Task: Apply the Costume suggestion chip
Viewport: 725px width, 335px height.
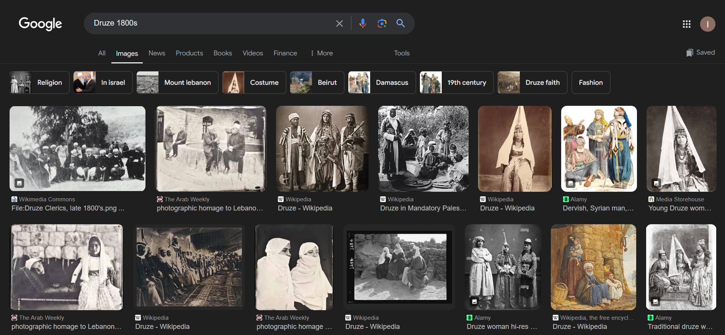Action: [x=254, y=83]
